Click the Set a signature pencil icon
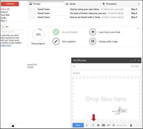Viewport: 143px width, 129px height. click(56, 41)
